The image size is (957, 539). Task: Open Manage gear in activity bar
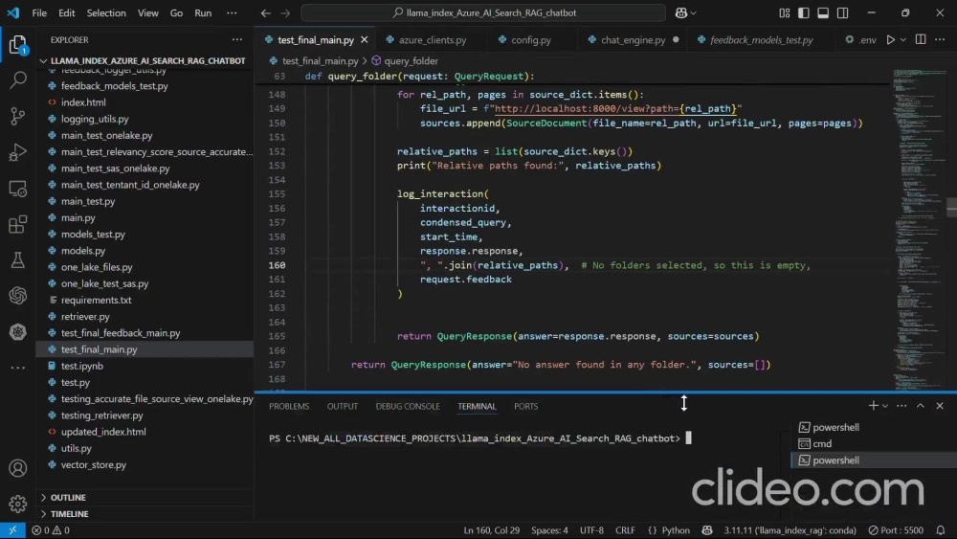coord(17,504)
